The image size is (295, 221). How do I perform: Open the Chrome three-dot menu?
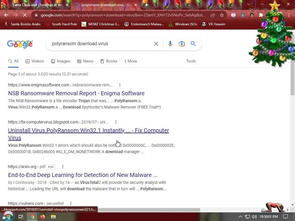click(x=289, y=15)
